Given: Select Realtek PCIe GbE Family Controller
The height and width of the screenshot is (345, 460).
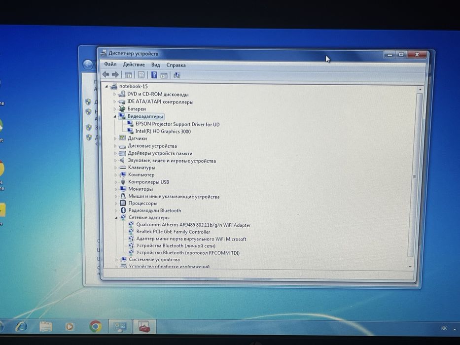Looking at the screenshot, I should (173, 232).
